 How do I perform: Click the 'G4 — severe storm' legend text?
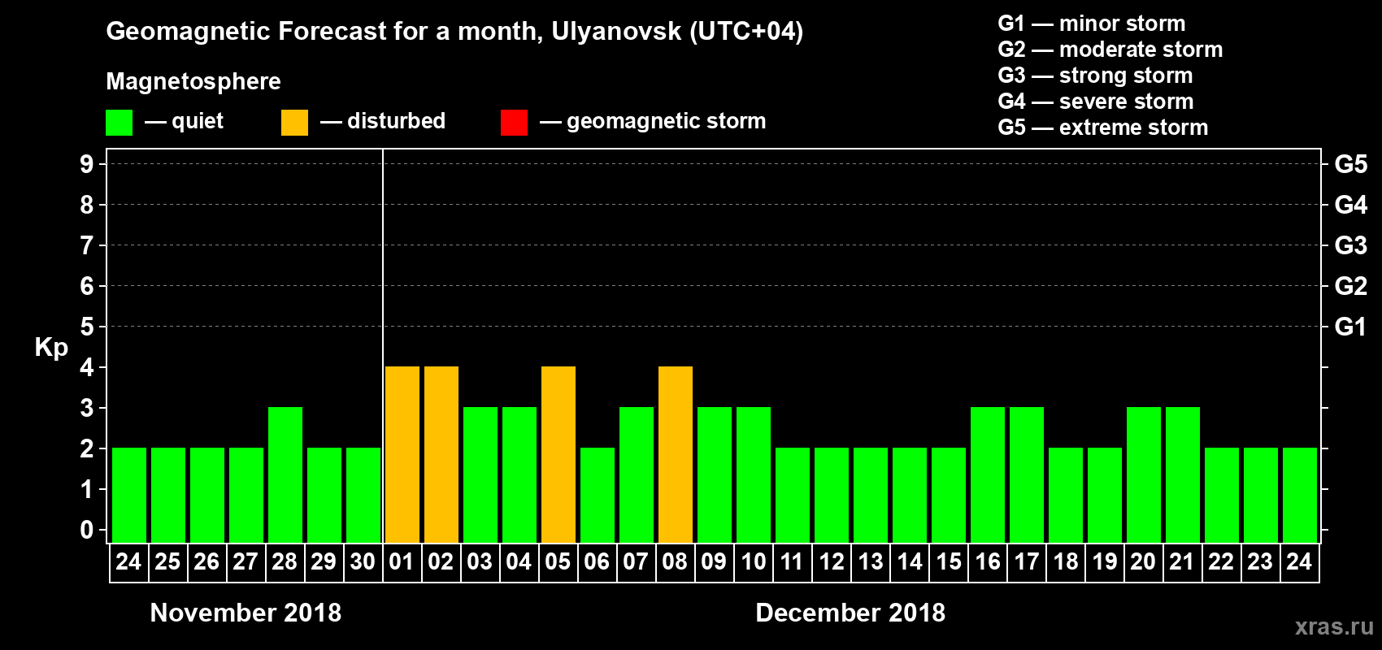1096,102
